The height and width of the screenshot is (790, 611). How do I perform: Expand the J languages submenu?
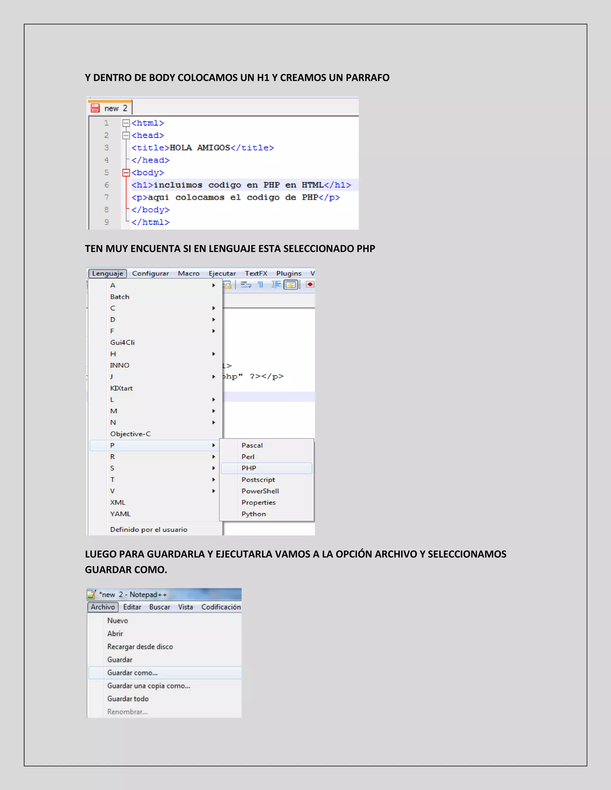(155, 377)
